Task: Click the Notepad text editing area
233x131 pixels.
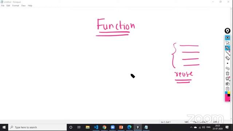Action: (x=115, y=64)
